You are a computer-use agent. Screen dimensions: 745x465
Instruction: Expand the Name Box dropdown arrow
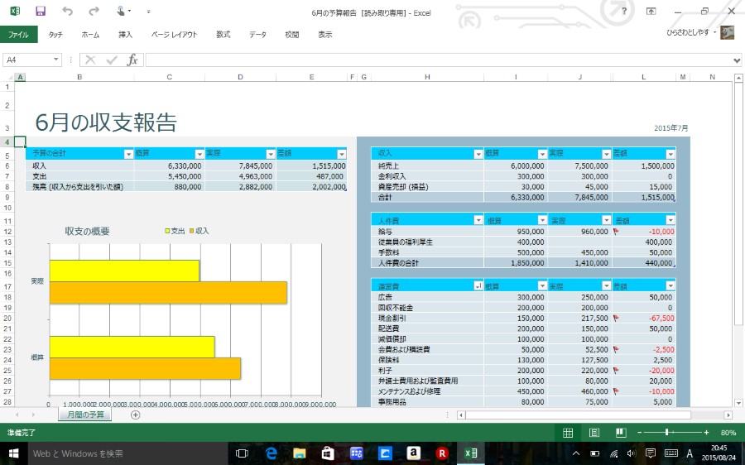tap(56, 60)
